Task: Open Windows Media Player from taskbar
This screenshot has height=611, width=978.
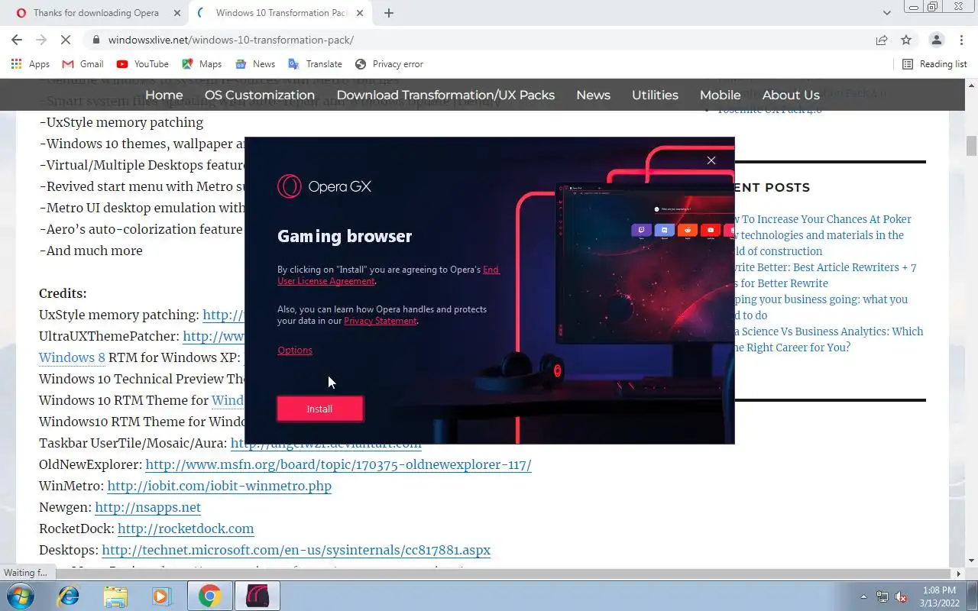Action: coord(161,596)
